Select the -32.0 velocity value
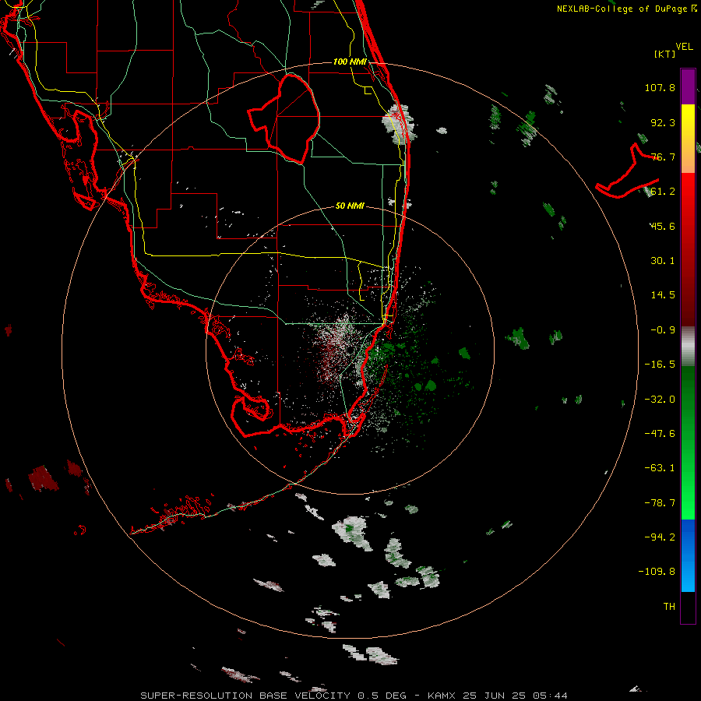This screenshot has width=701, height=701. click(x=660, y=400)
